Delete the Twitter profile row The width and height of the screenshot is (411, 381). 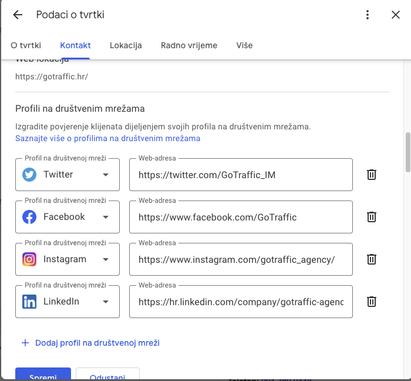(x=371, y=175)
